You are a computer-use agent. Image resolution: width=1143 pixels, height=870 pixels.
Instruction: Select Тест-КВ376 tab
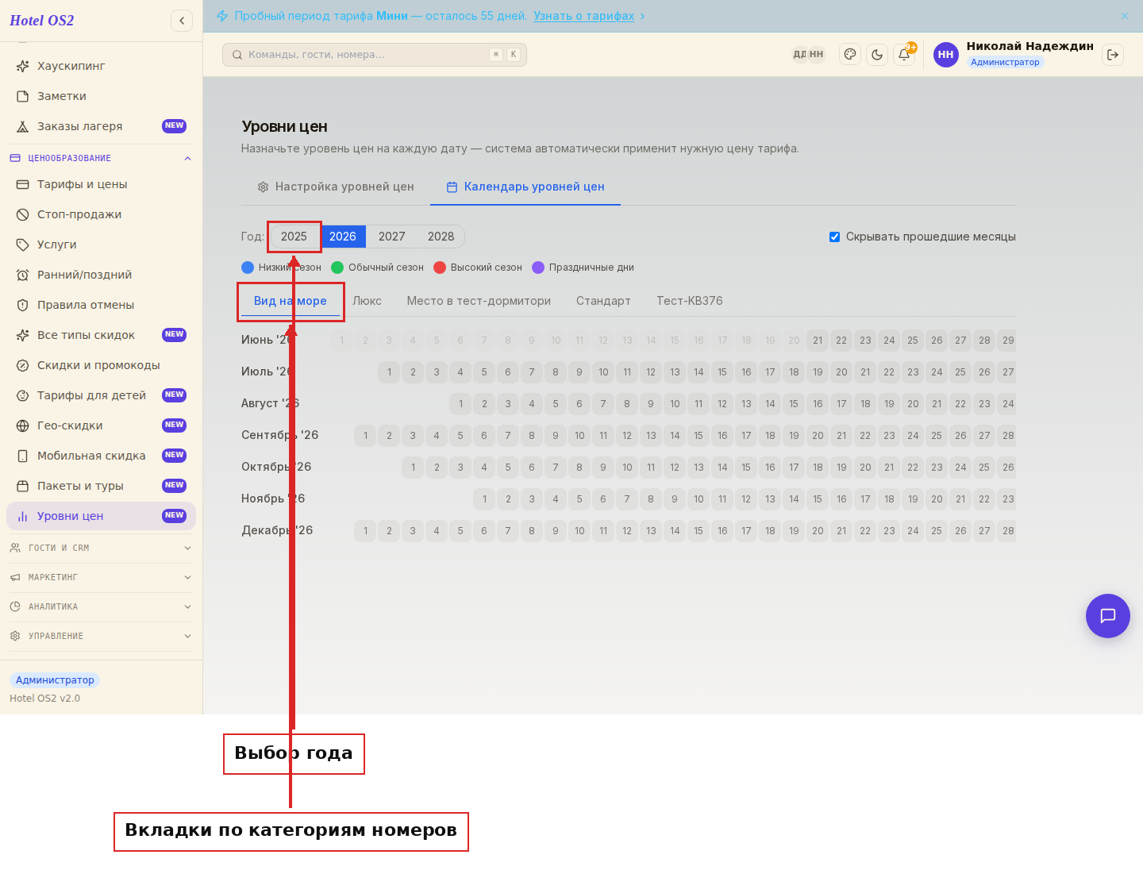pyautogui.click(x=690, y=301)
